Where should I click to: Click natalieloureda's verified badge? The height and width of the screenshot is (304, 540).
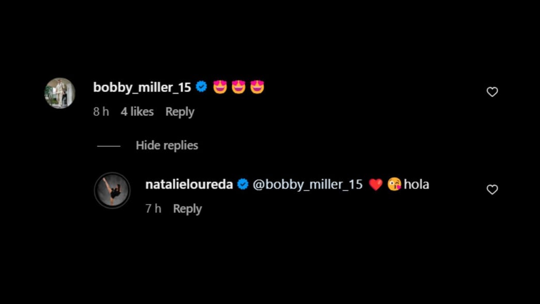242,184
